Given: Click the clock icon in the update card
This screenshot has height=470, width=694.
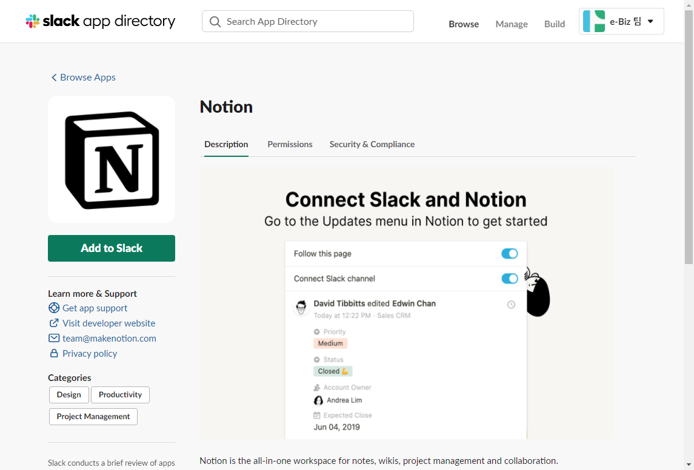Looking at the screenshot, I should tap(511, 304).
